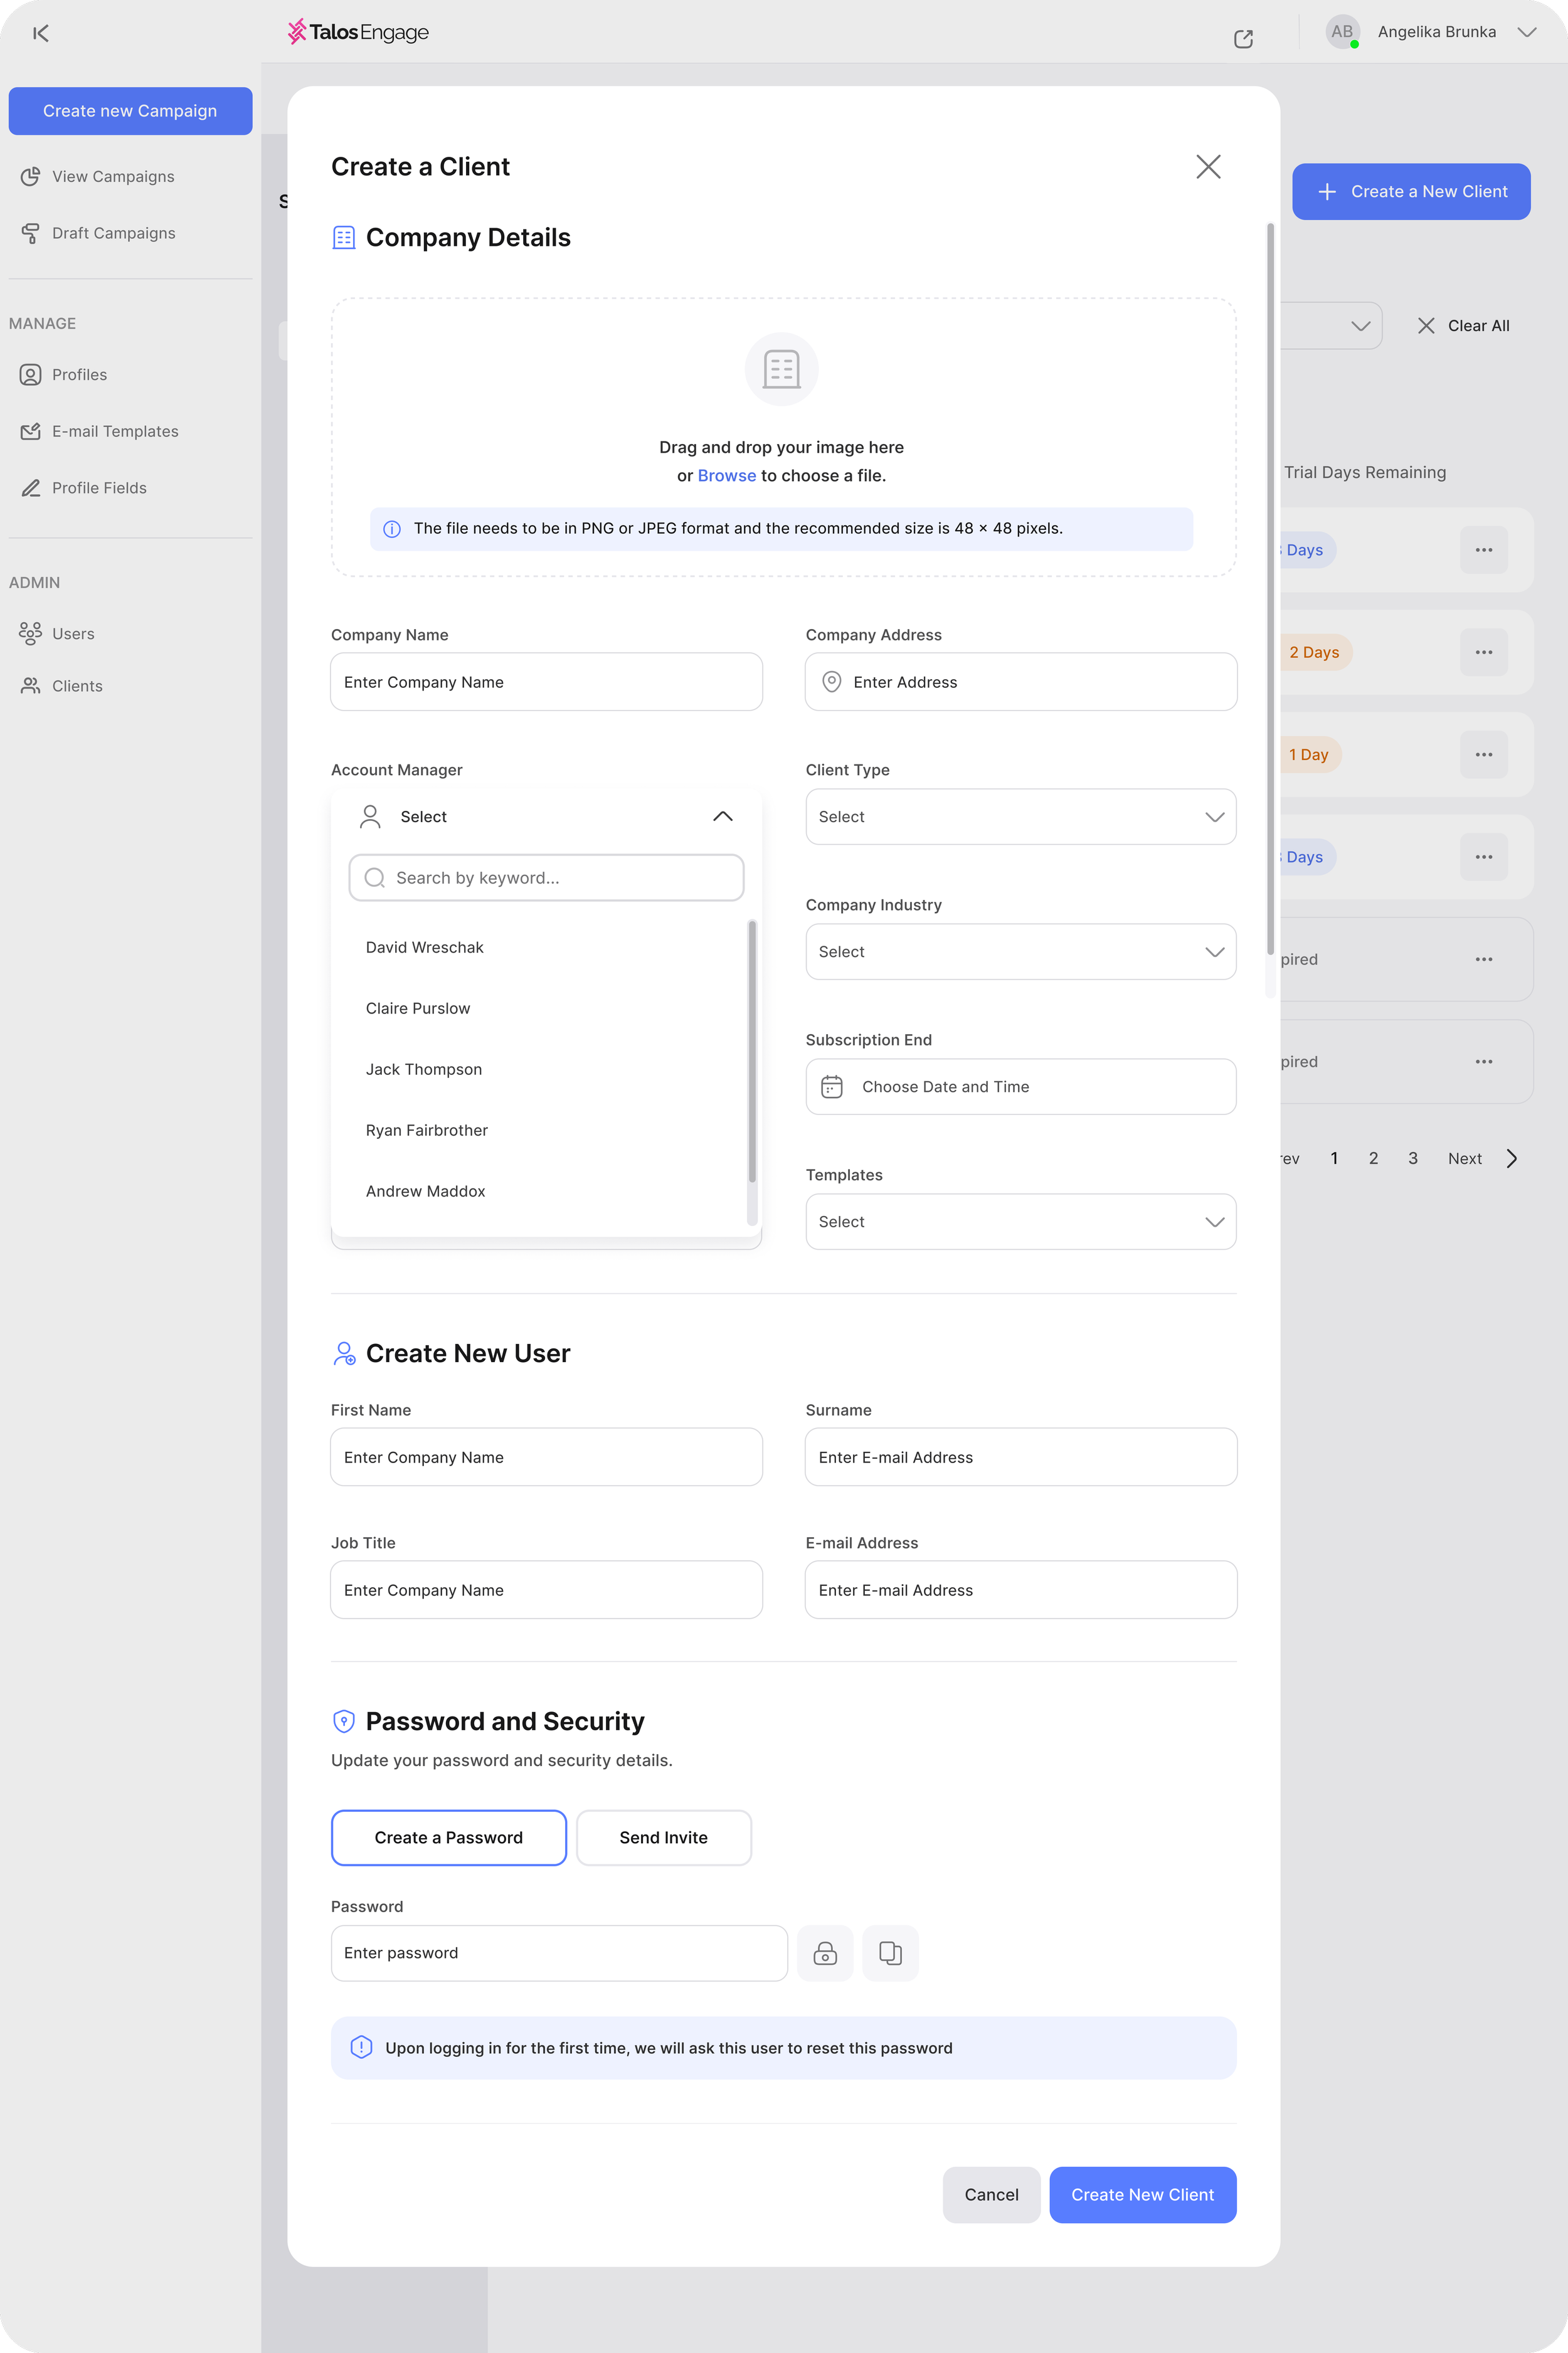Open the Subscription End date picker field
The image size is (1568, 2353).
(1021, 1087)
